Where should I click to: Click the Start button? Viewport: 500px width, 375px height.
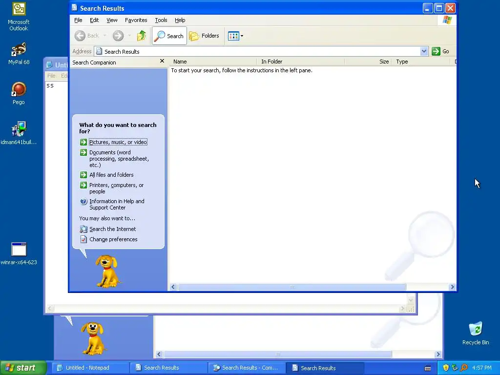tap(23, 368)
